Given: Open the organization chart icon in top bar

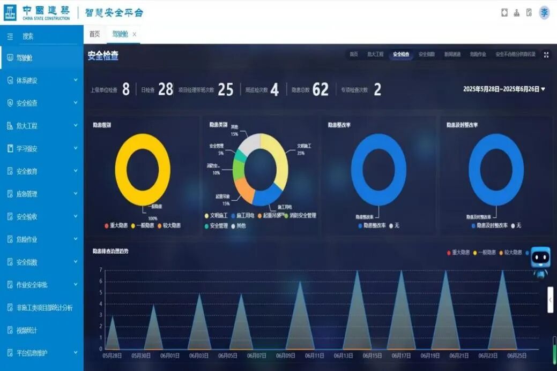Looking at the screenshot, I should coord(516,12).
